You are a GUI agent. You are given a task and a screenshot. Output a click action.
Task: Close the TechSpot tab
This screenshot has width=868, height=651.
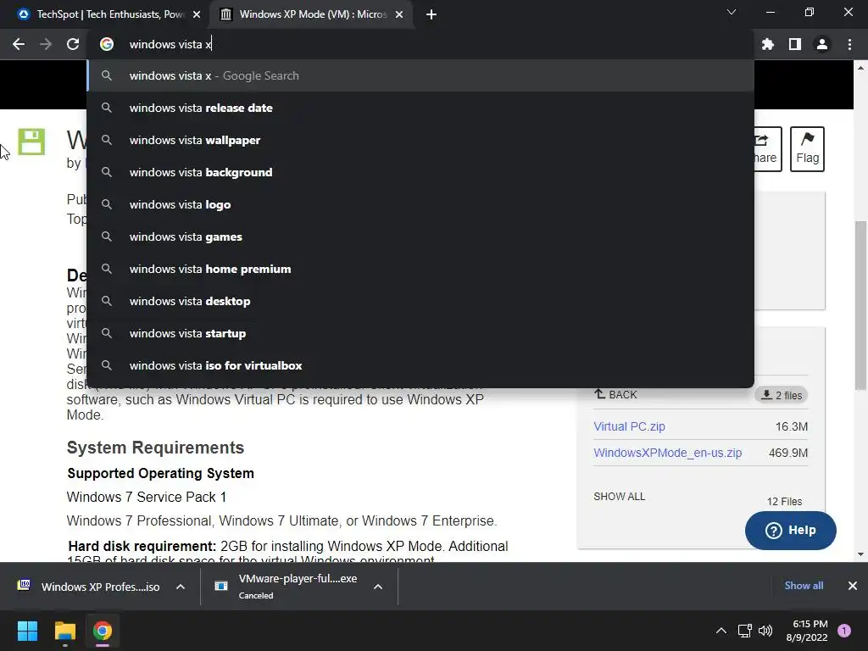click(x=197, y=14)
